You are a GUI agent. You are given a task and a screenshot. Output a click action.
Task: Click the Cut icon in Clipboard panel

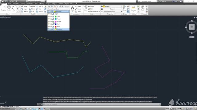click(x=147, y=6)
